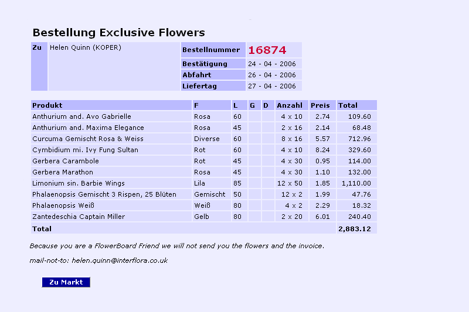Click Cymbidium mi. Ivy Fung Sultan entry
The image size is (469, 312).
(x=85, y=150)
